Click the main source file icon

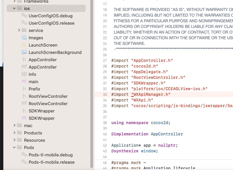point(24,82)
